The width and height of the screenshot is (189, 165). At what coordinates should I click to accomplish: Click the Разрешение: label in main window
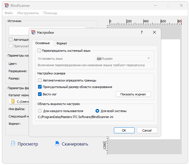click(18, 71)
